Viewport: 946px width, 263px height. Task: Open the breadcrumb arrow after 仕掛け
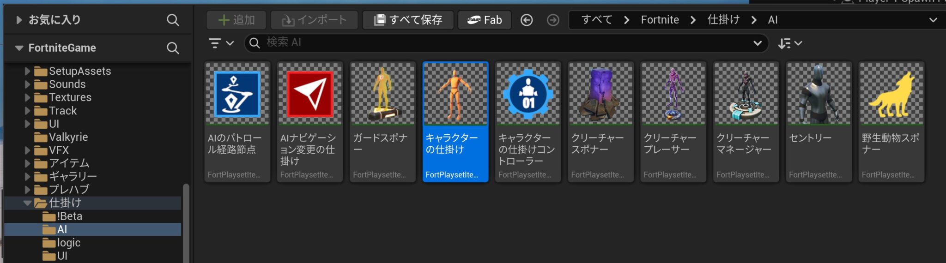point(754,20)
